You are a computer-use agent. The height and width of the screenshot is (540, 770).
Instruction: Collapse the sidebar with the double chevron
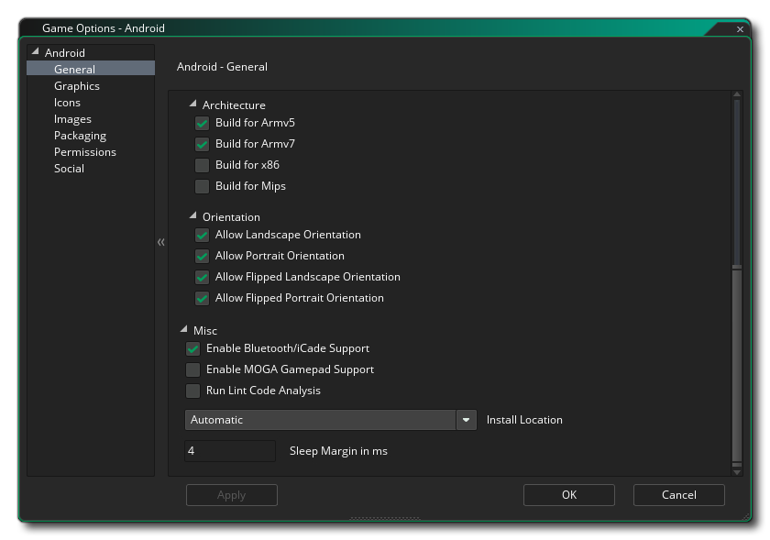point(161,242)
